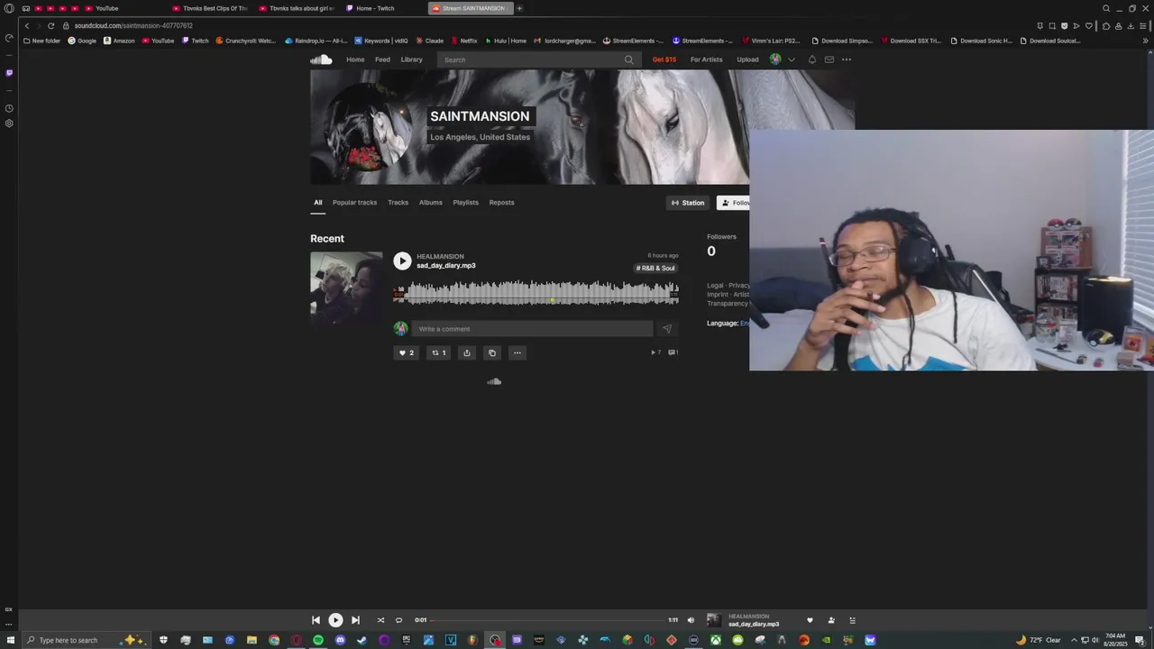Follow the artist from the player bar
The width and height of the screenshot is (1154, 649).
831,620
